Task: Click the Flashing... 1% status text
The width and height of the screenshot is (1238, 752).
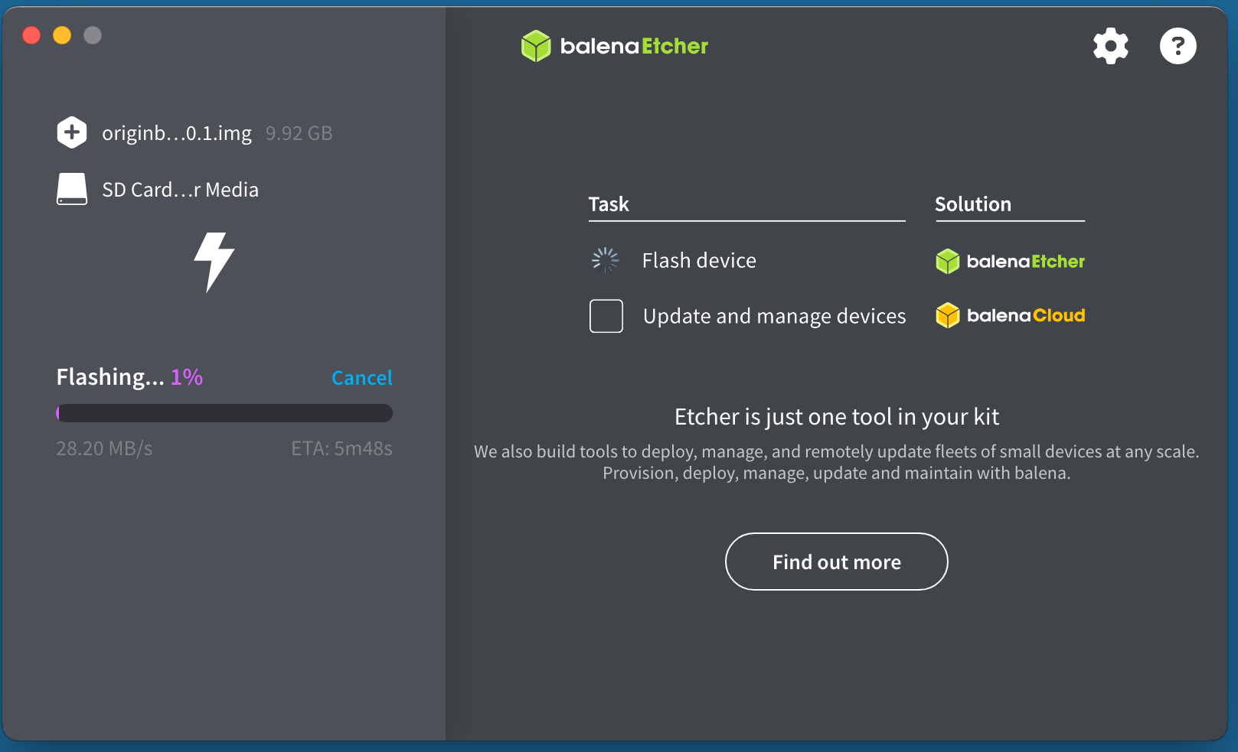Action: (x=129, y=377)
